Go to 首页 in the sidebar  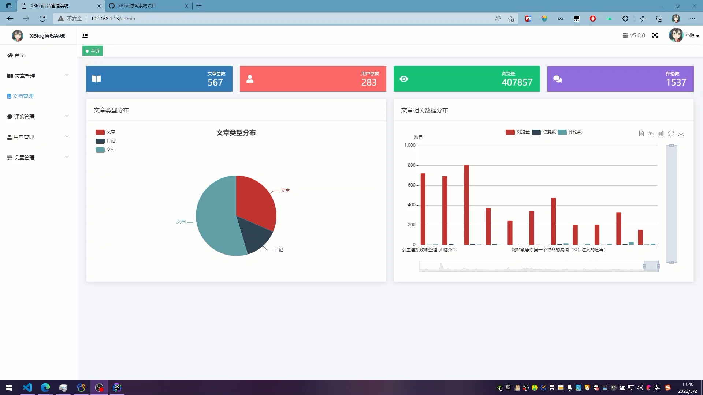click(20, 55)
